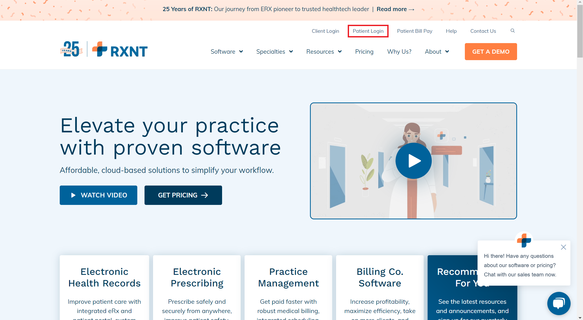Open the Patient Login link

[x=368, y=31]
